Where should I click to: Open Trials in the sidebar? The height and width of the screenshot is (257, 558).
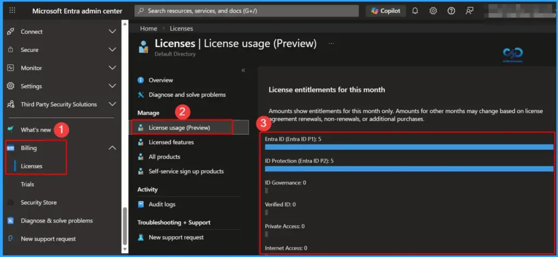pos(27,184)
